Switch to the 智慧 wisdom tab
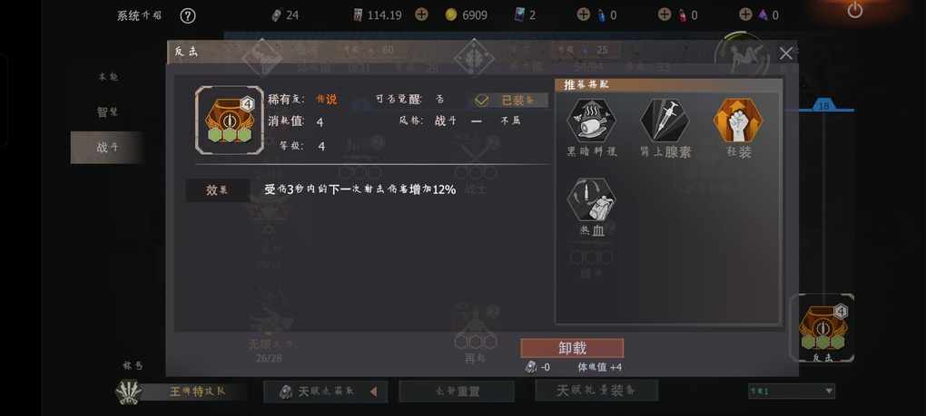926x416 pixels. pyautogui.click(x=107, y=111)
